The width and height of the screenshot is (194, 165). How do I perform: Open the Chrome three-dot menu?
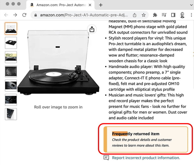coord(191,15)
